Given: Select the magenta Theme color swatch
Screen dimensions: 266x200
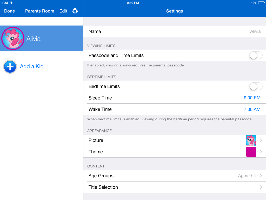Looking at the screenshot, I should coord(251,152).
